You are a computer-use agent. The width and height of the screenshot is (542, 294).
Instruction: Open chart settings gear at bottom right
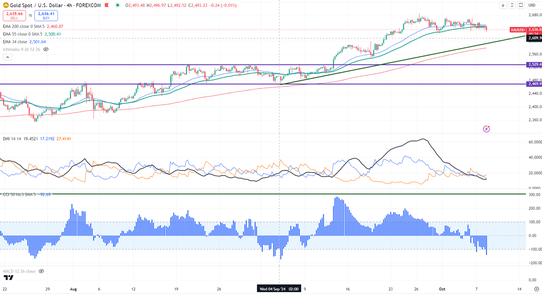pyautogui.click(x=537, y=289)
